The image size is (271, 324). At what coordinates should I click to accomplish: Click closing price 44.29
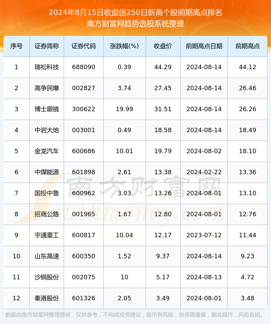163,67
